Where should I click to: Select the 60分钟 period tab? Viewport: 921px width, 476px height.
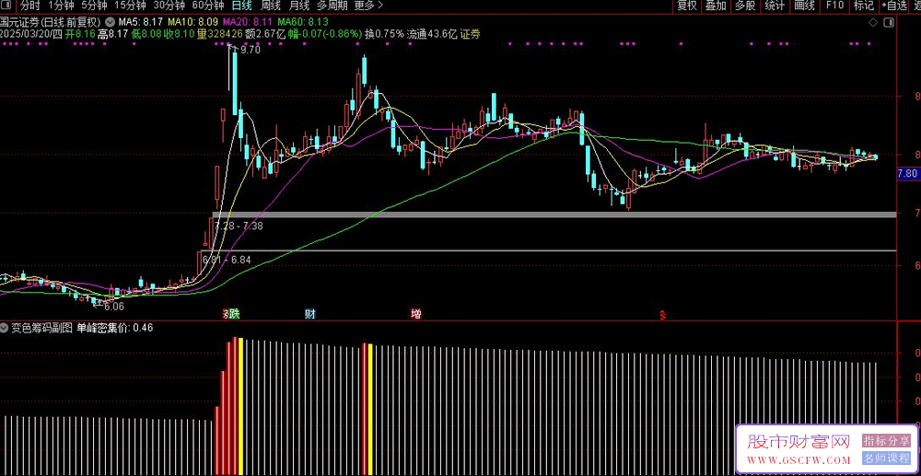(x=208, y=6)
